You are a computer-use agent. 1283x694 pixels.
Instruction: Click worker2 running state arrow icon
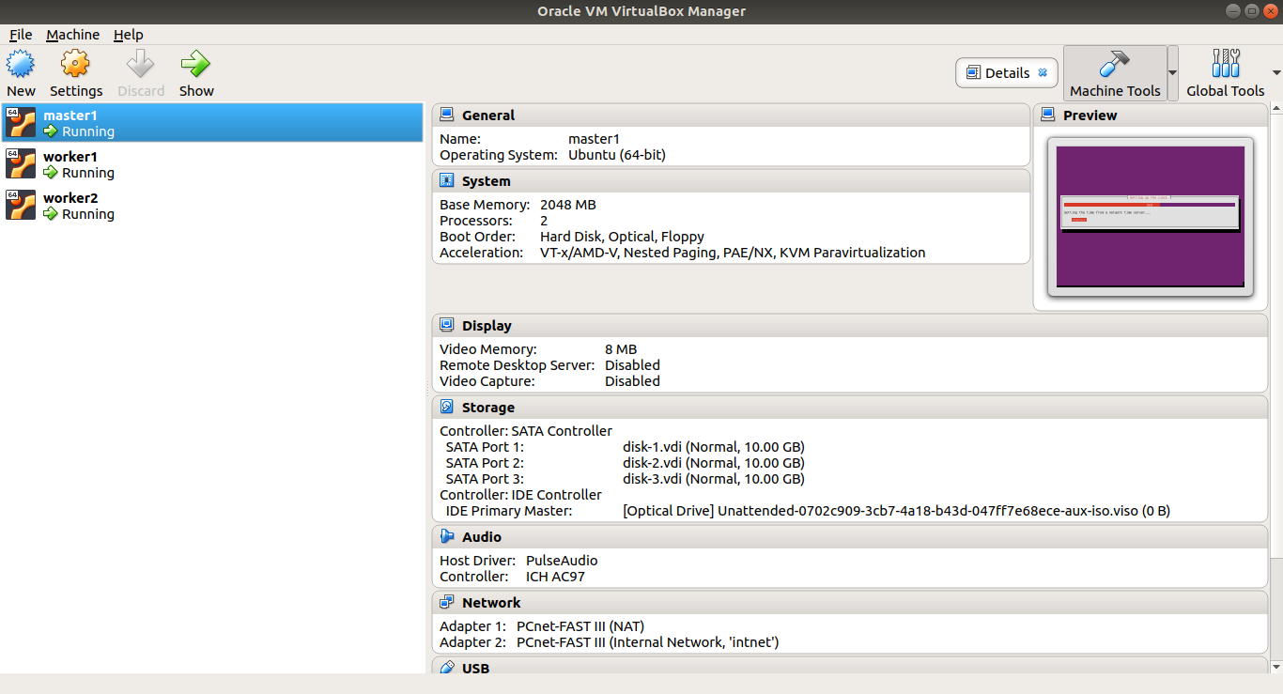[x=51, y=214]
